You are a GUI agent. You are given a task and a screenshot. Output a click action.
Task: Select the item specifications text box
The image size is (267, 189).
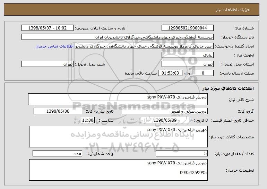(118, 137)
